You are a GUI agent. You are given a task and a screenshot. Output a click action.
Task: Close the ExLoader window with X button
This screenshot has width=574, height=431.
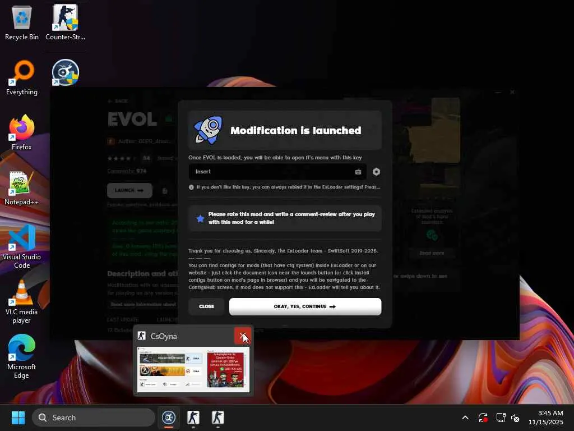pos(512,92)
